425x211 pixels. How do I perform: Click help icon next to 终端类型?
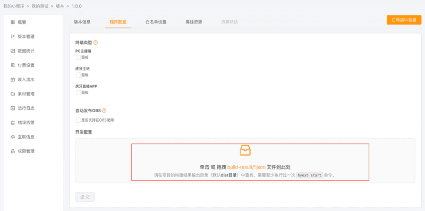coord(96,43)
